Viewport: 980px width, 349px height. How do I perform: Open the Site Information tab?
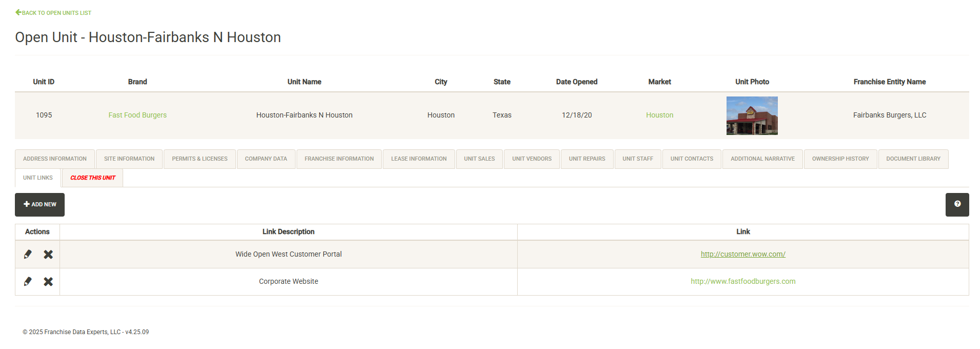(x=129, y=159)
